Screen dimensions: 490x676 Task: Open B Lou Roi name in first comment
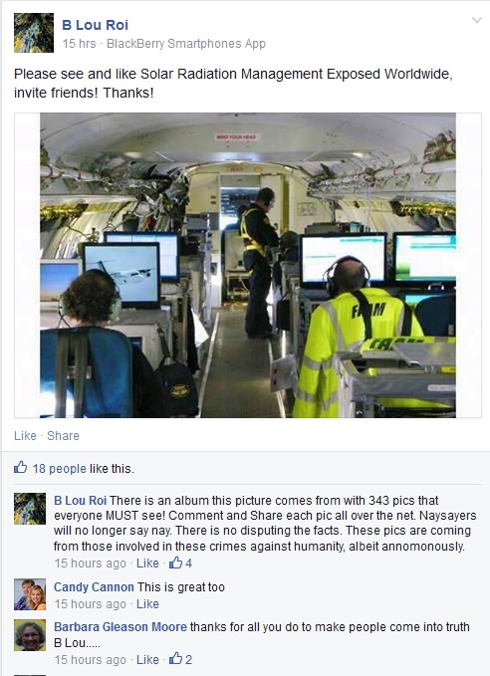tap(81, 501)
